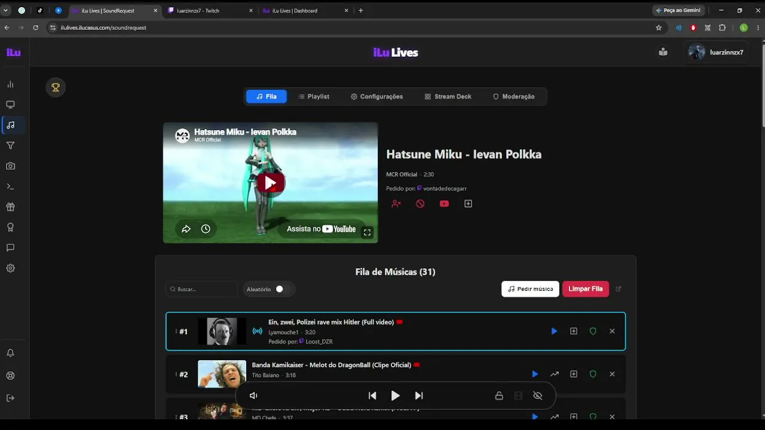Viewport: 765px width, 430px height.
Task: Skip to previous track in player bar
Action: 372,396
